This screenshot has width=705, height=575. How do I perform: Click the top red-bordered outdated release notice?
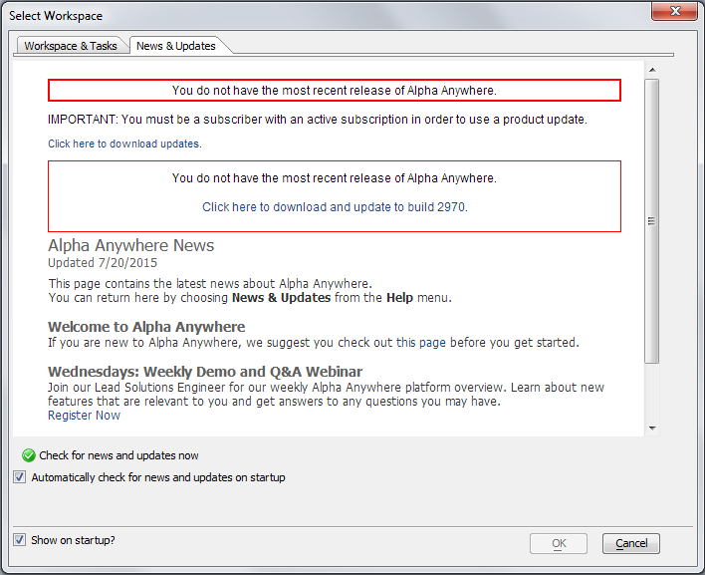335,91
